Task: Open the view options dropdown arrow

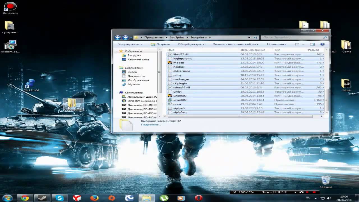Action: (x=303, y=44)
